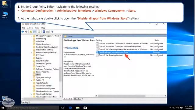Click the Export list toolbar icon
The width and height of the screenshot is (195, 110).
coord(39,32)
